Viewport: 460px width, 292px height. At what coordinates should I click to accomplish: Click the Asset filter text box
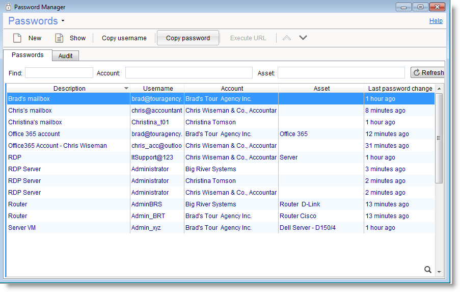(341, 73)
